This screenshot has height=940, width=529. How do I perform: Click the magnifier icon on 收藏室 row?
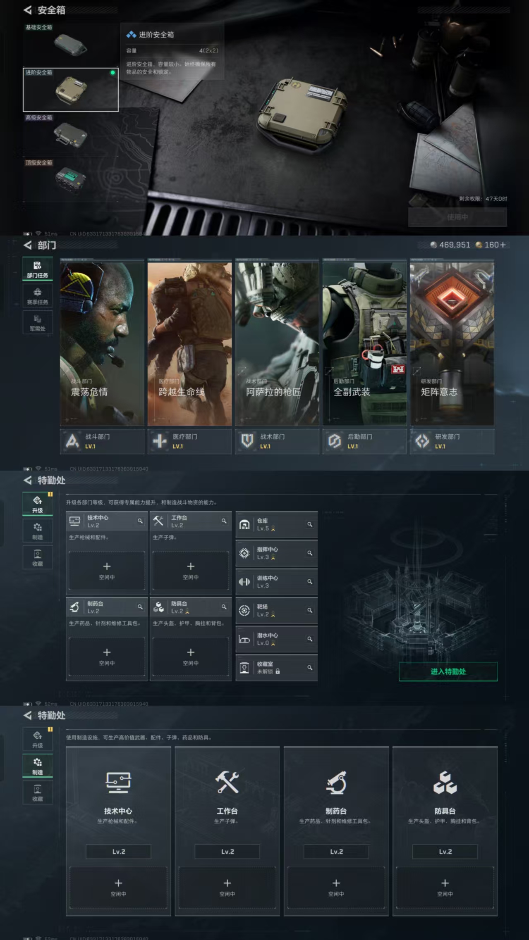pyautogui.click(x=309, y=668)
